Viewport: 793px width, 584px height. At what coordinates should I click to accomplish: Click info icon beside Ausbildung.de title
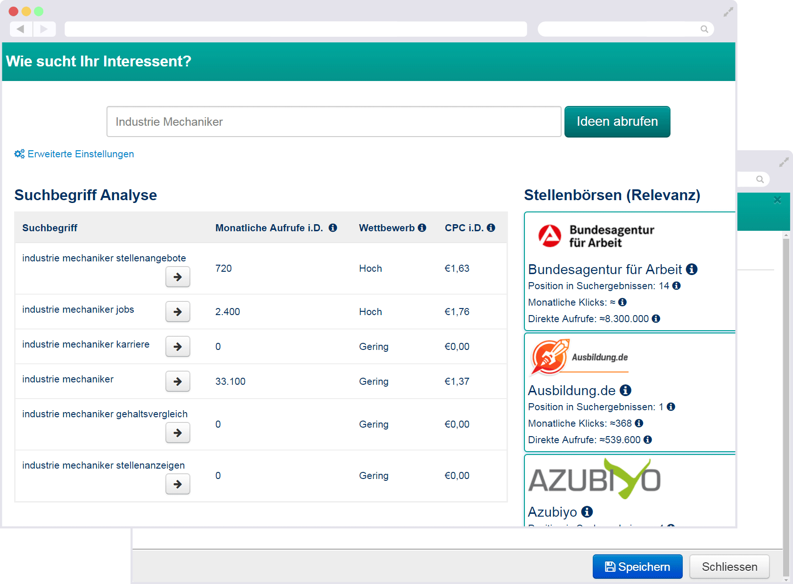click(x=625, y=390)
